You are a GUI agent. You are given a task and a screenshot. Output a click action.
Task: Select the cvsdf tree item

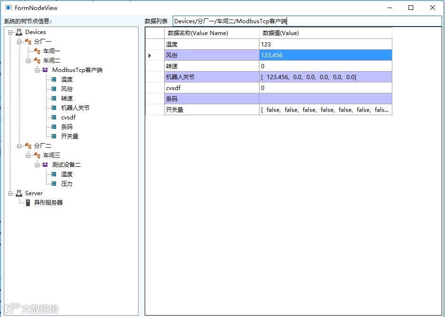pos(68,118)
